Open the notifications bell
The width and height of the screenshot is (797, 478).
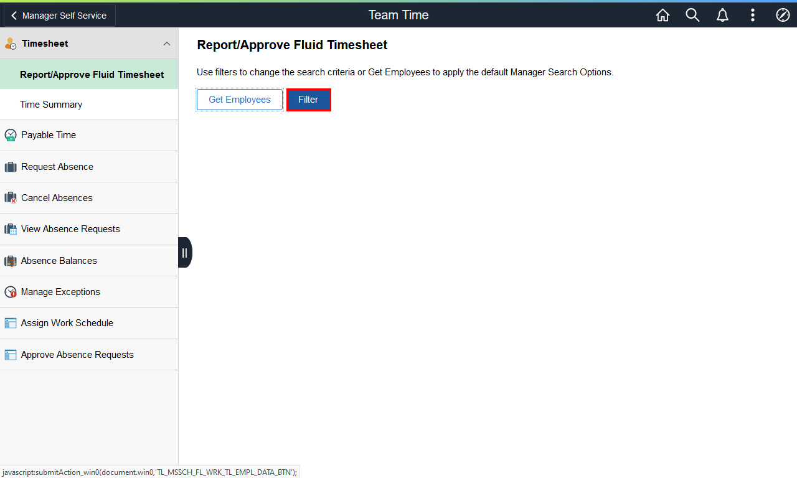[x=722, y=15]
